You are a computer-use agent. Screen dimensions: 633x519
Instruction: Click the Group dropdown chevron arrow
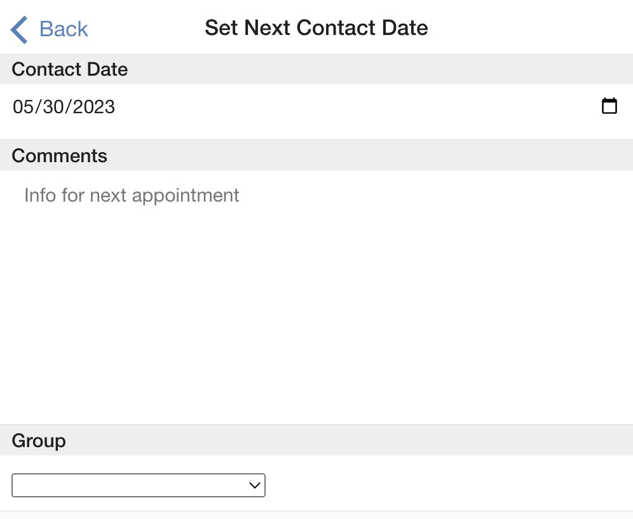pos(254,485)
